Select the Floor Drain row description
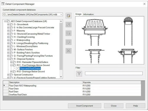Screen dimensions: 148x111 coord(14,89)
